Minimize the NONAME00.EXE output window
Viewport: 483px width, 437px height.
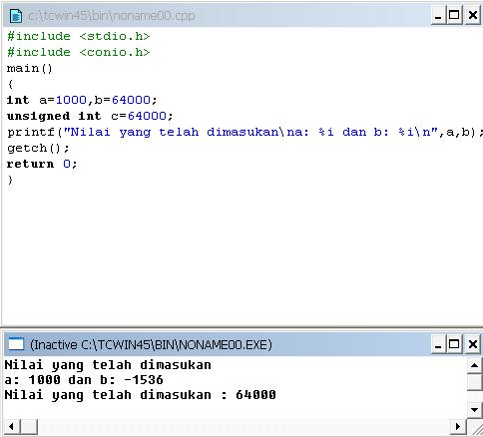(438, 344)
